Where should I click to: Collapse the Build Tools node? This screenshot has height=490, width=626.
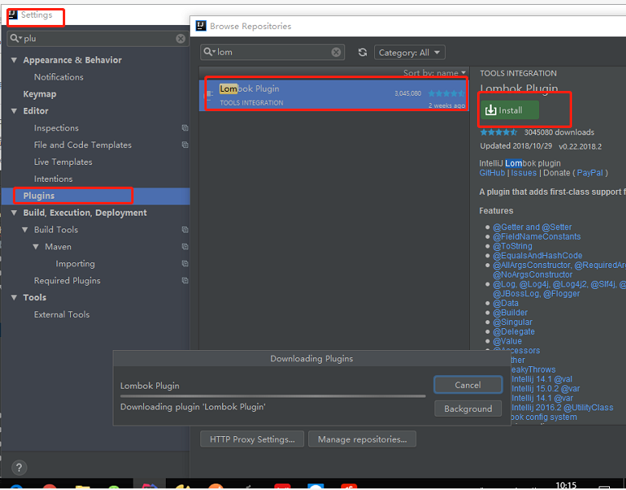point(25,229)
